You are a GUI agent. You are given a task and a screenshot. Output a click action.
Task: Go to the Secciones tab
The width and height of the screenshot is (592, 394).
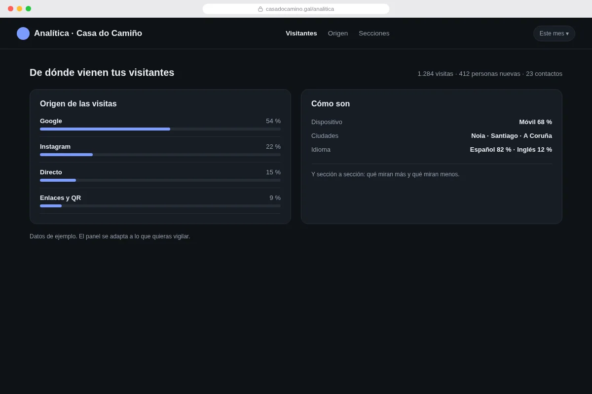point(374,33)
